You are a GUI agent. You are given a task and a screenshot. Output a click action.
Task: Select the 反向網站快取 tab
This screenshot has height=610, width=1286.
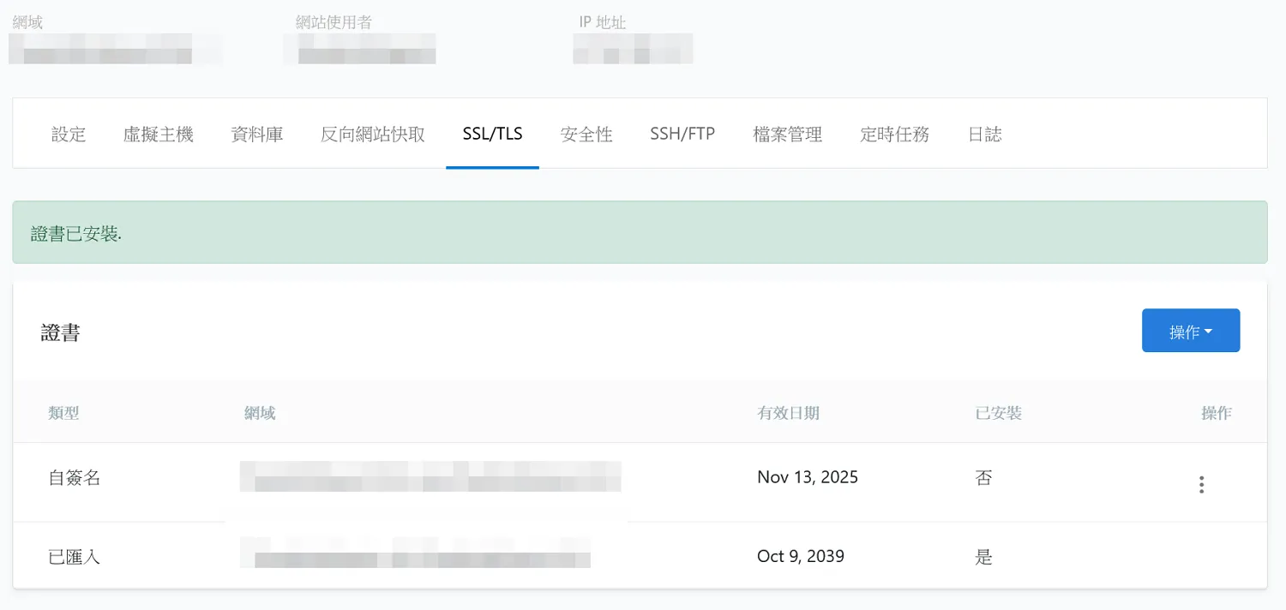pos(373,135)
